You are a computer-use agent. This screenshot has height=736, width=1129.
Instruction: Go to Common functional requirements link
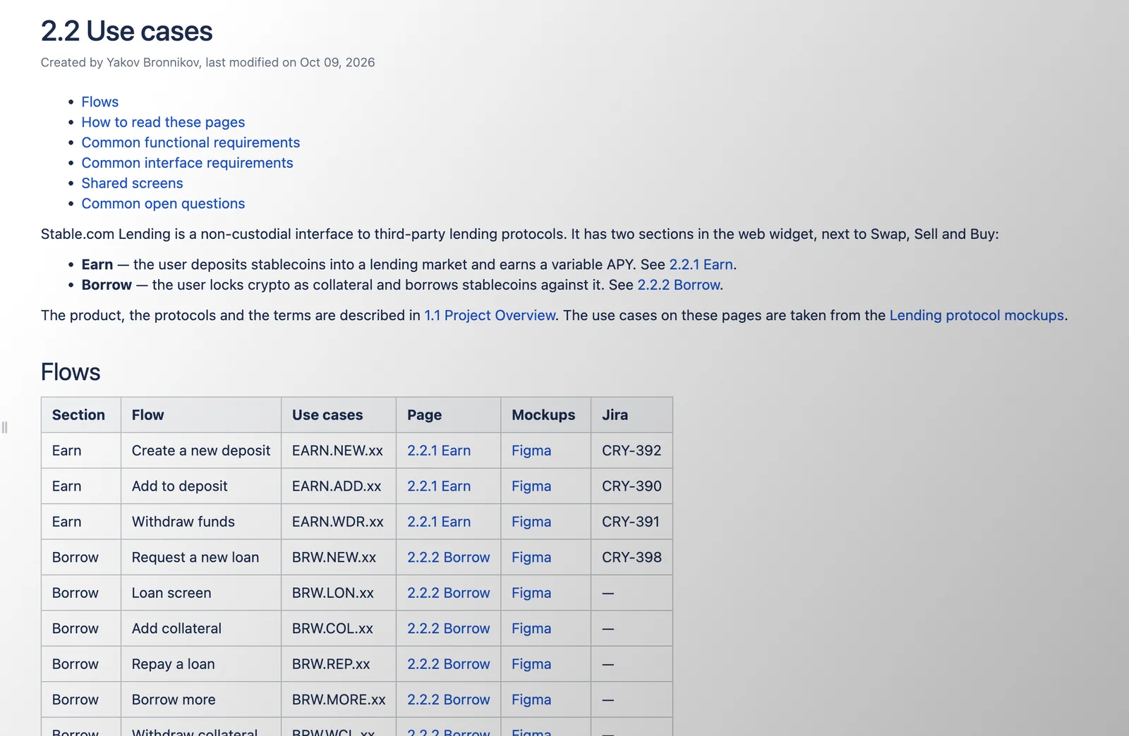pos(191,142)
